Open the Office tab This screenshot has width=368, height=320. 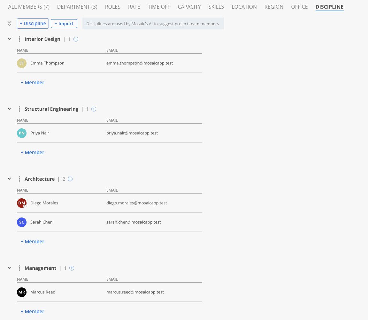(x=299, y=7)
